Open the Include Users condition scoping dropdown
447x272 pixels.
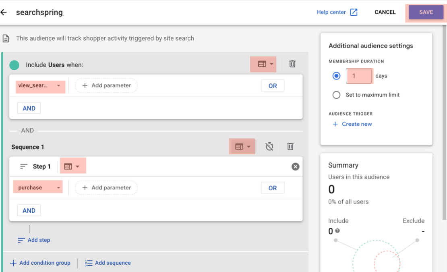[263, 64]
